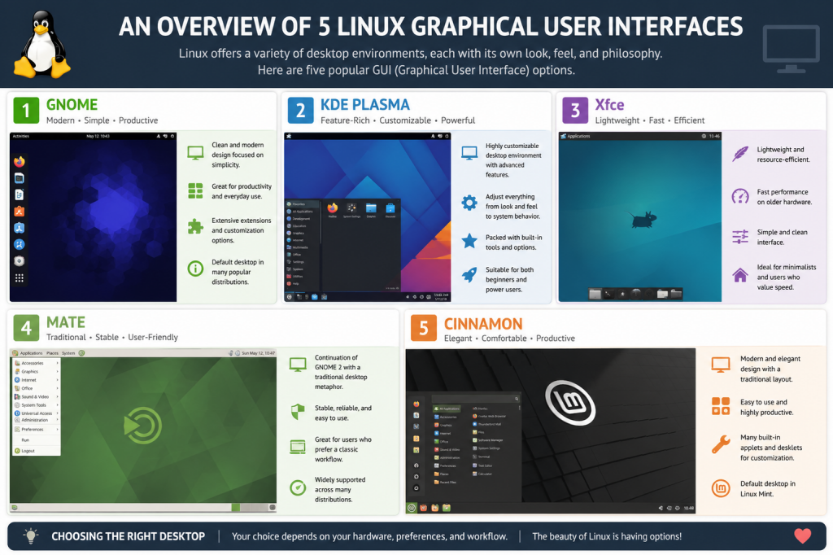Launch Firefox from the KDE Plasma launcher
833x555 pixels.
coord(333,209)
